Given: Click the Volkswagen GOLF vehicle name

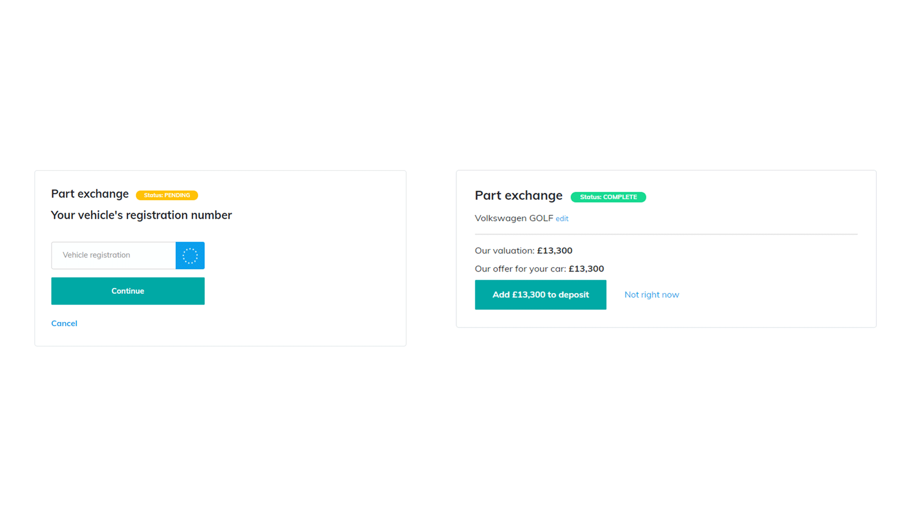Looking at the screenshot, I should tap(514, 218).
